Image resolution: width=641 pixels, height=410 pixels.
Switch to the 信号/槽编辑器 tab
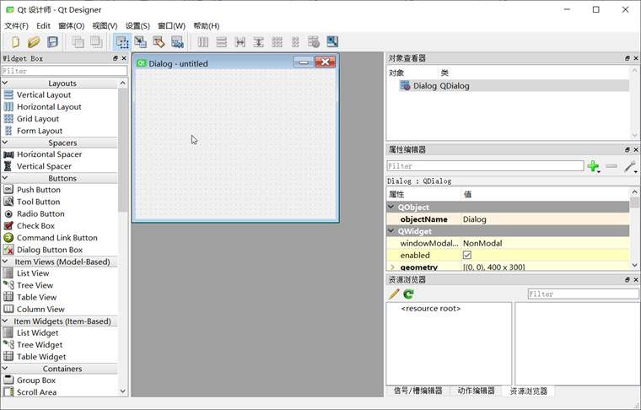(417, 391)
